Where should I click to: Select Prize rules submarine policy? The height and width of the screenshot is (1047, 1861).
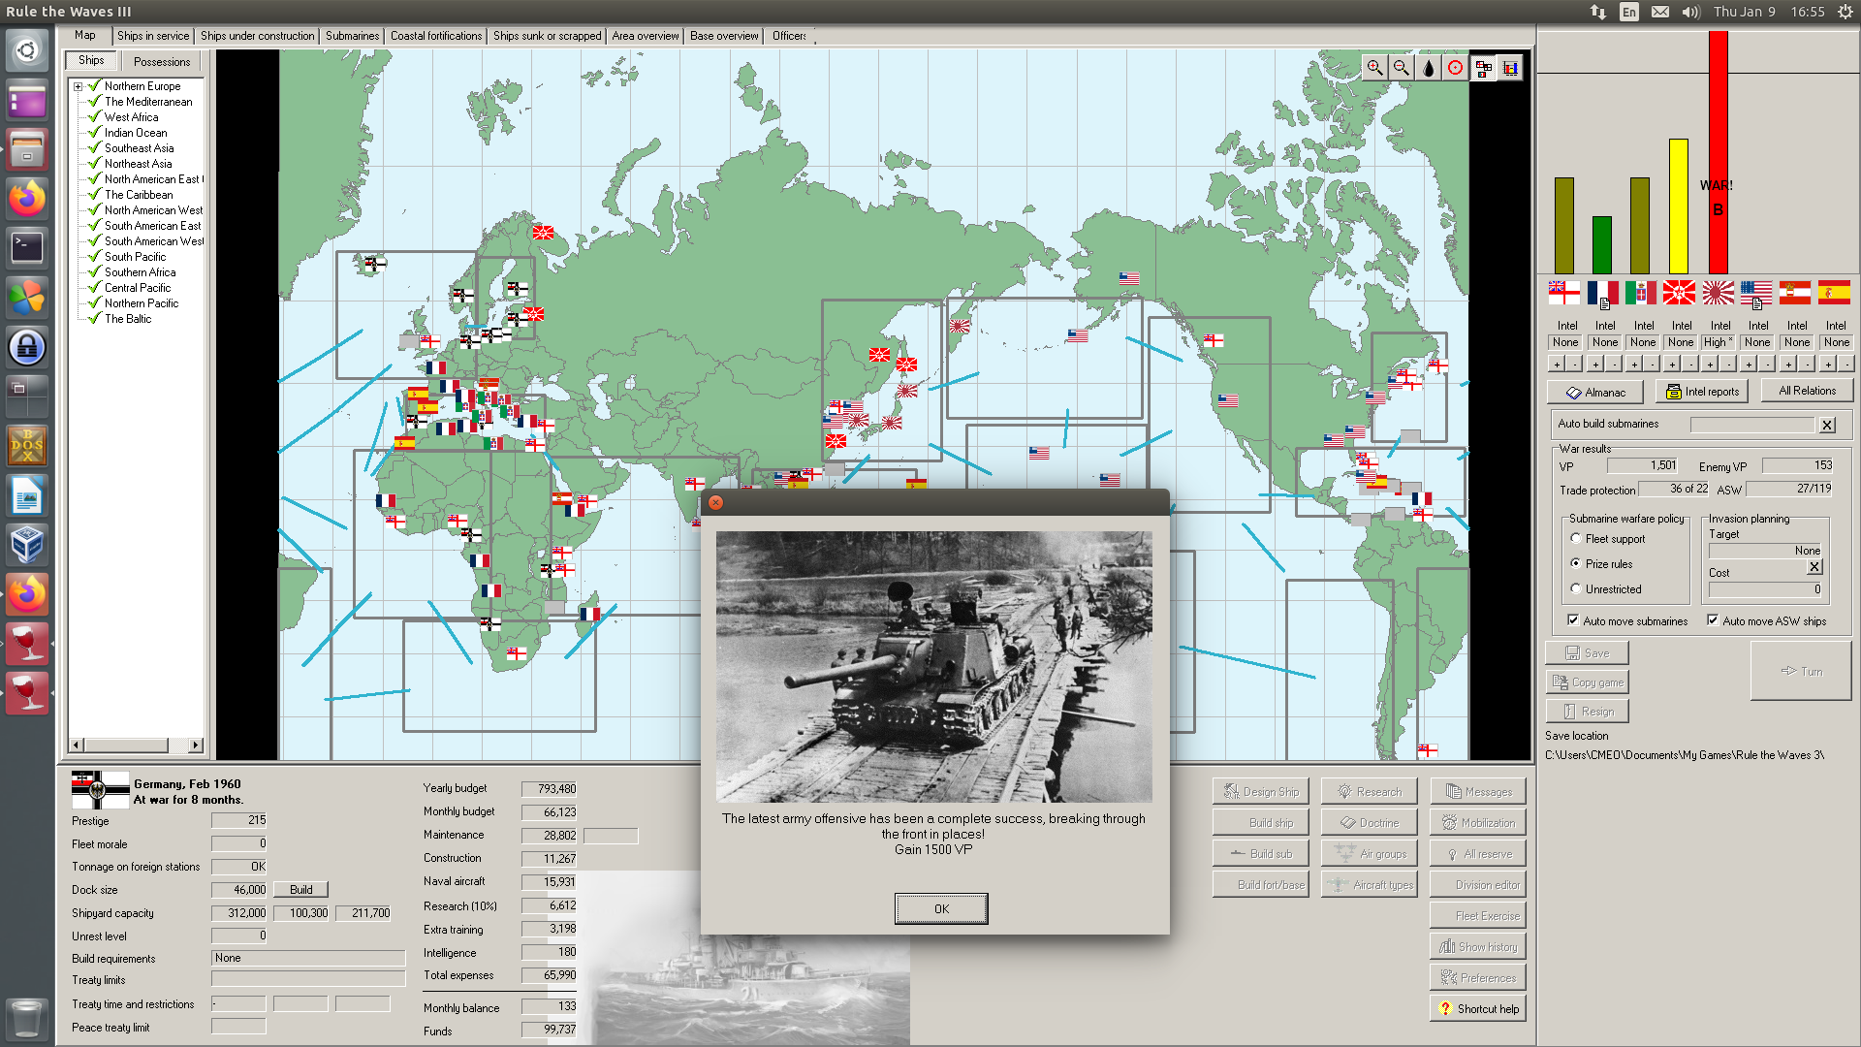tap(1576, 564)
